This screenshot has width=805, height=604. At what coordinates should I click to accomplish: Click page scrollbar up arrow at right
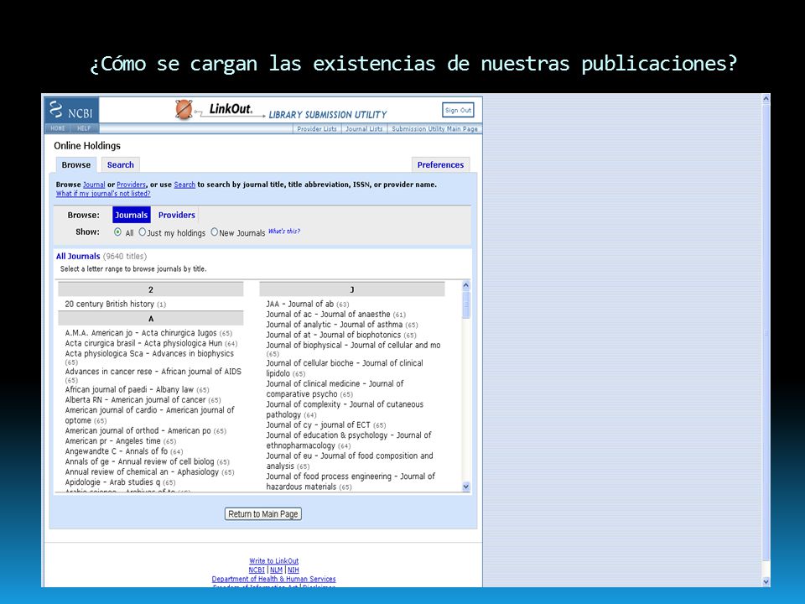click(766, 98)
